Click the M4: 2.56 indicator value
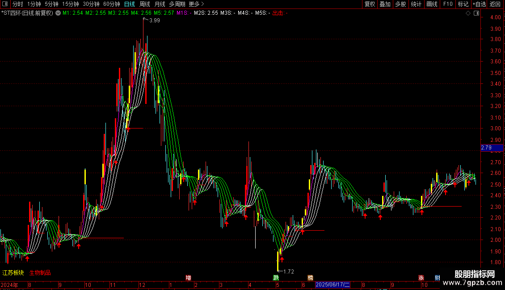 click(141, 13)
